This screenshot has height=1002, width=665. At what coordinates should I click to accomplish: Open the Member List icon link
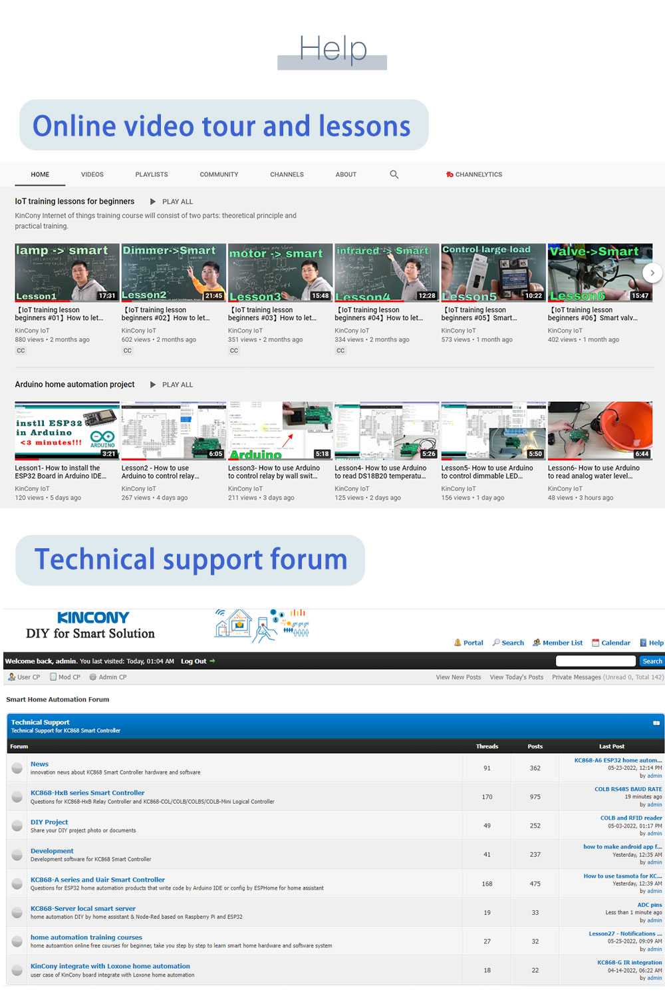coord(537,643)
